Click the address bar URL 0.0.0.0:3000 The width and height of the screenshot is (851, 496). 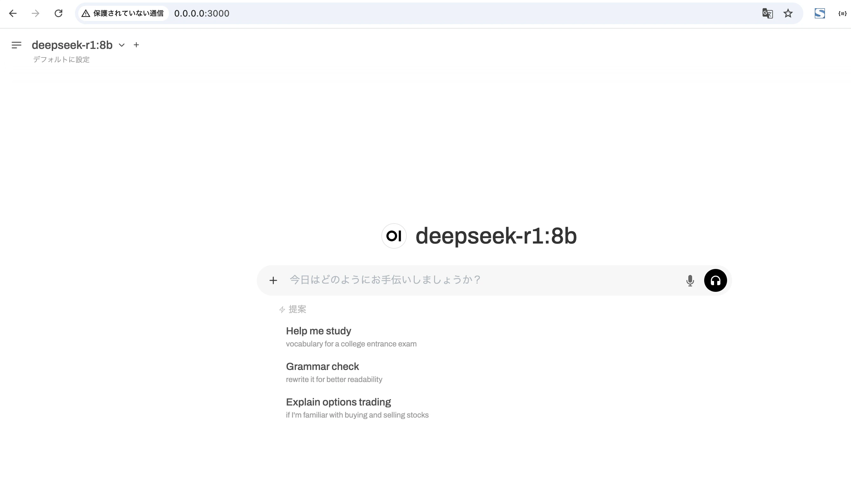coord(201,13)
